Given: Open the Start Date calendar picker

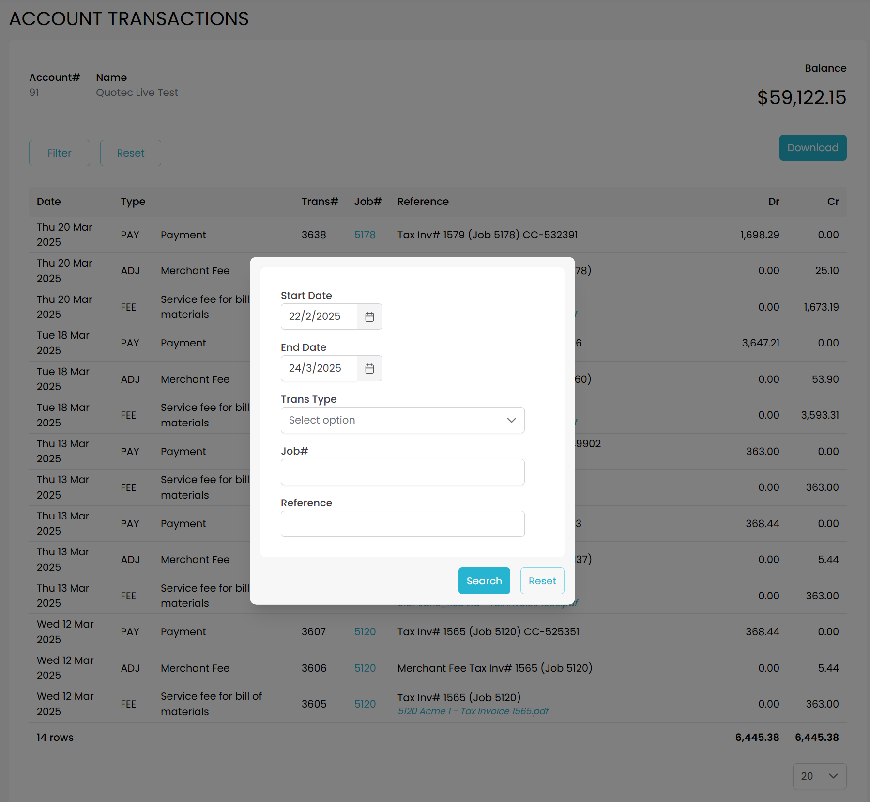Looking at the screenshot, I should click(x=369, y=316).
